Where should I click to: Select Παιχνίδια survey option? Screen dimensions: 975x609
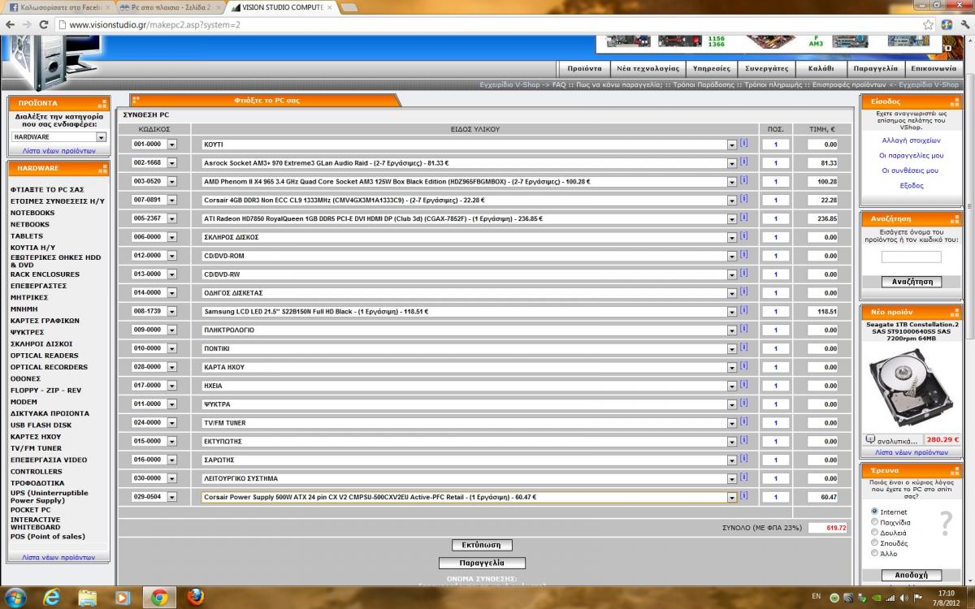pos(874,522)
